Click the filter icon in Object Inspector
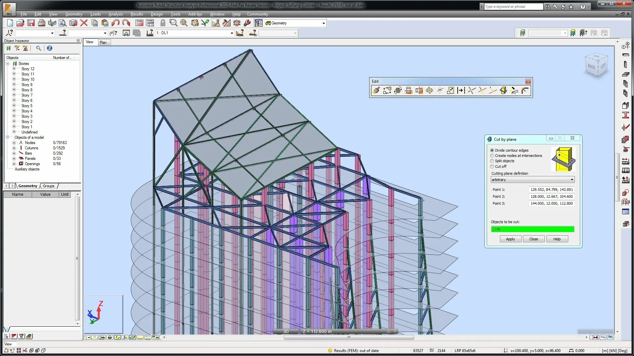This screenshot has width=634, height=356. 17,48
